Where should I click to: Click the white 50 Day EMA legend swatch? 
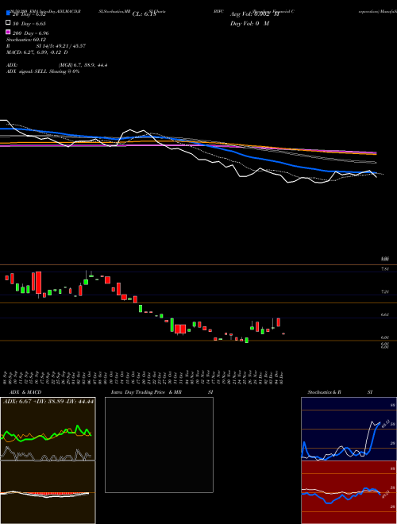click(8, 23)
